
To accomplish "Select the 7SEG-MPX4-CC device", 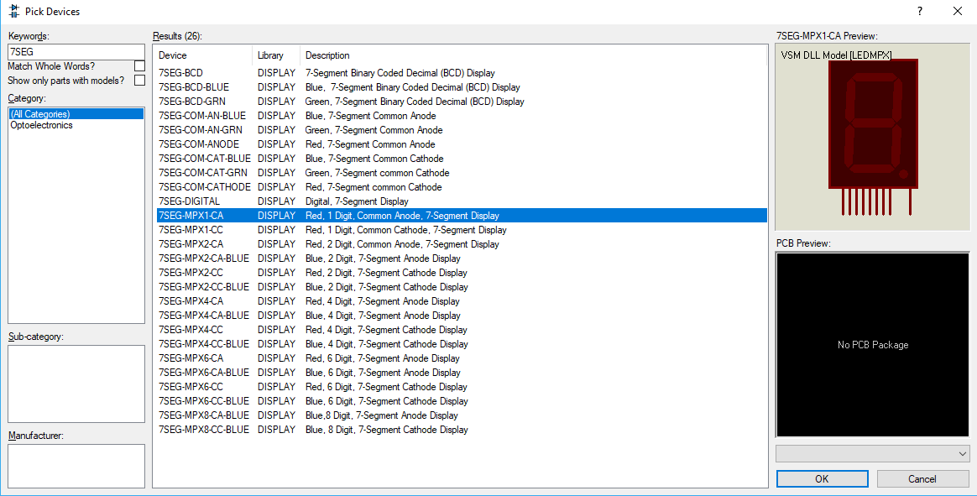I will click(462, 330).
